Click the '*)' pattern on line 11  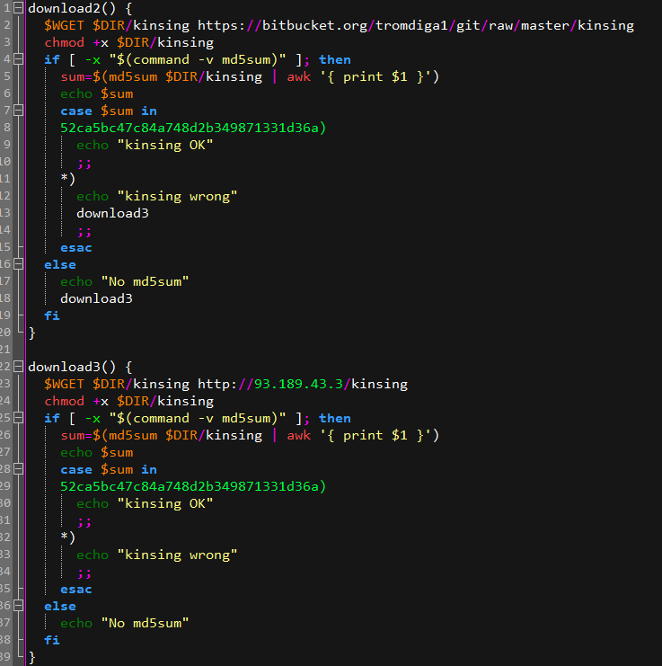(x=68, y=179)
